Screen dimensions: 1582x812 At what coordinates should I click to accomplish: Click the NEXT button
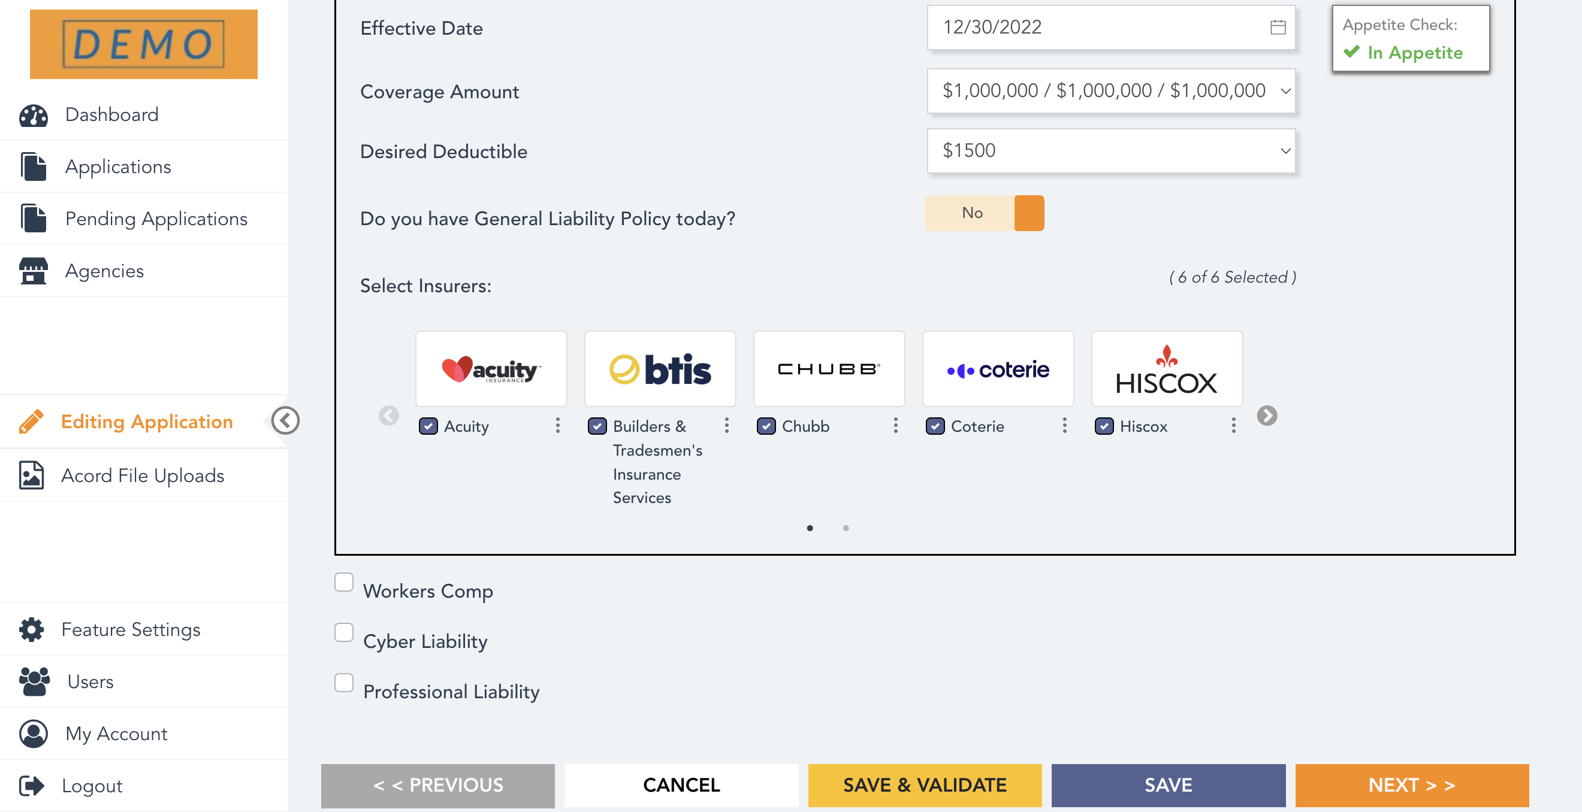click(x=1412, y=783)
